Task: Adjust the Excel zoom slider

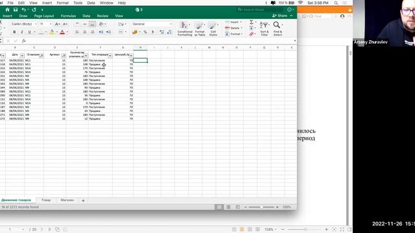Action: (x=261, y=207)
